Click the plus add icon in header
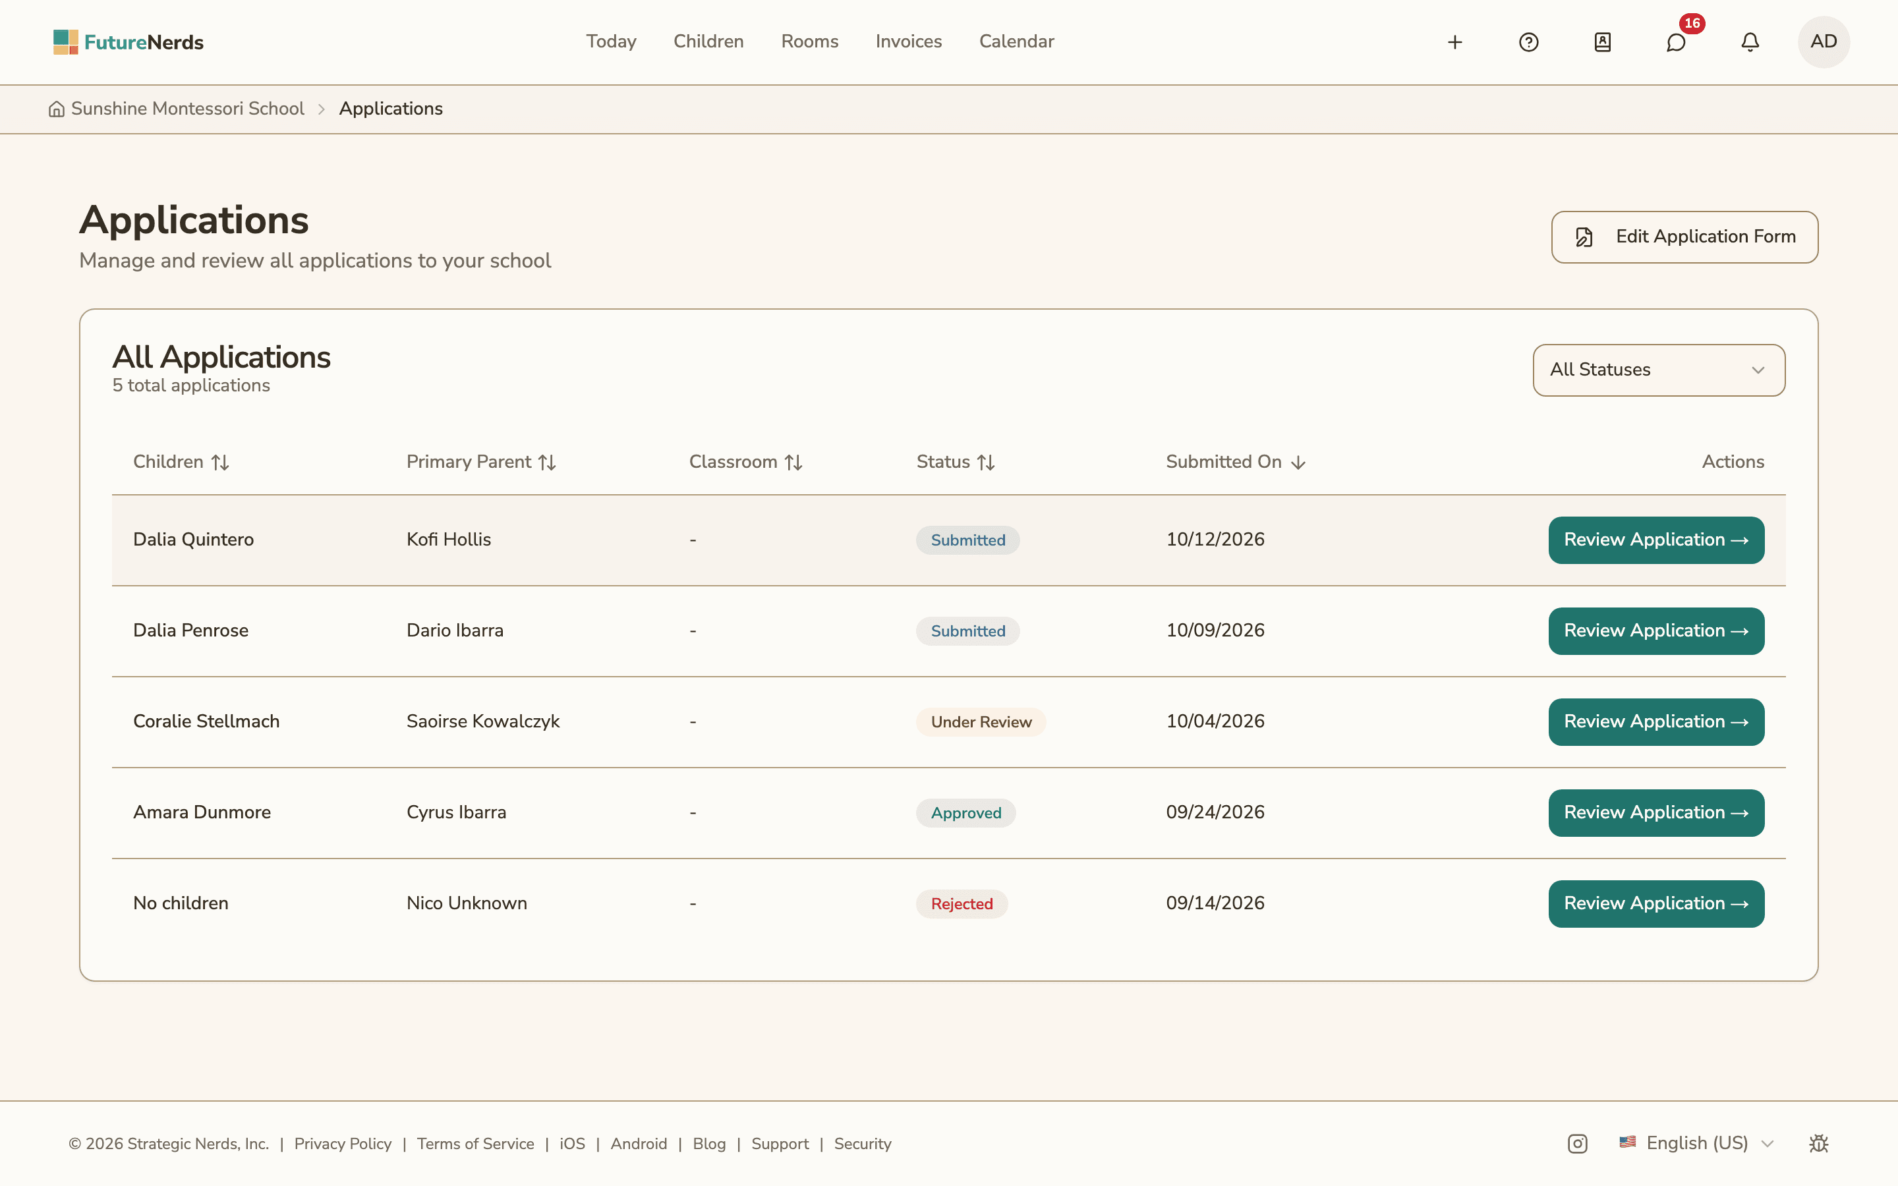This screenshot has height=1186, width=1898. point(1455,42)
